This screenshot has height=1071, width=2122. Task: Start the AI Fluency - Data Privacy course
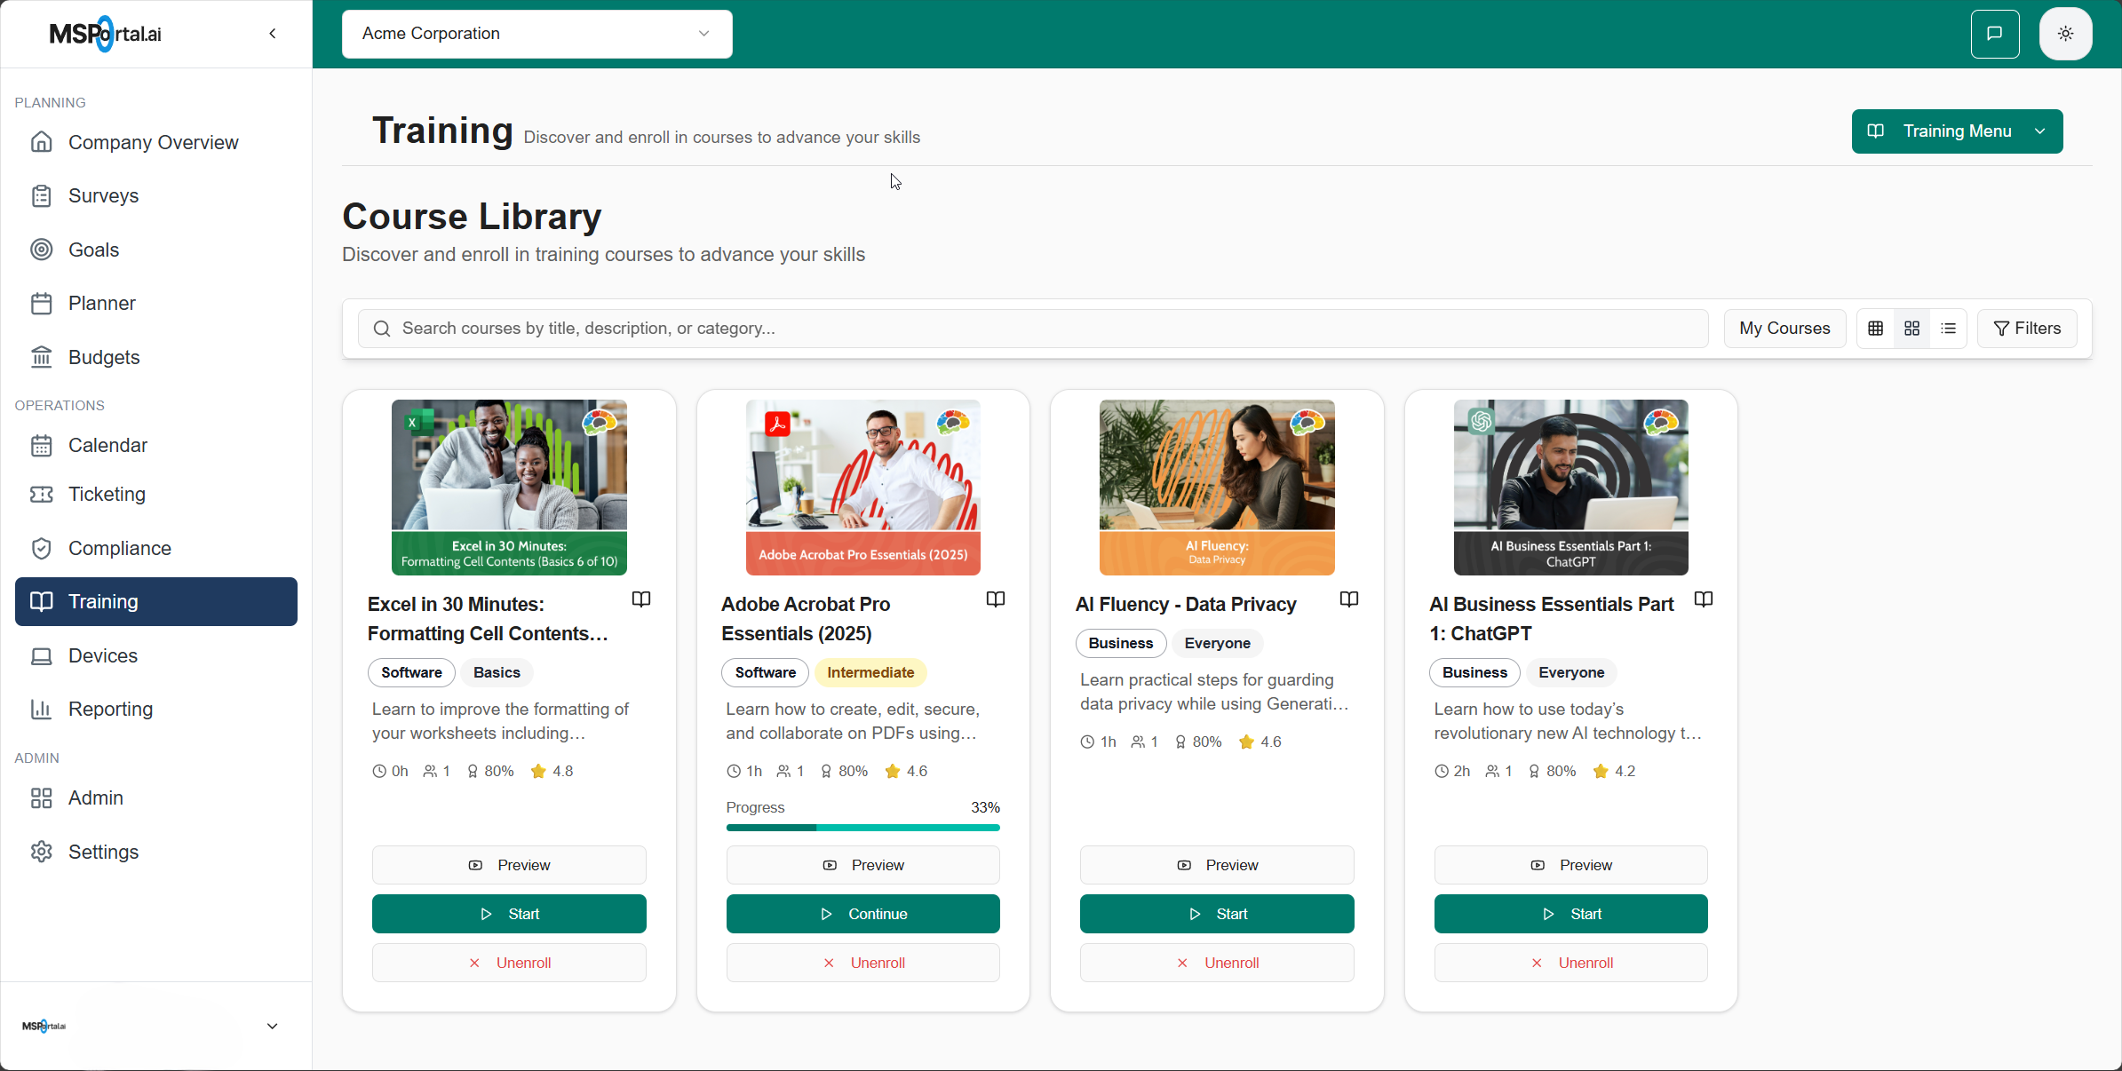(1217, 914)
